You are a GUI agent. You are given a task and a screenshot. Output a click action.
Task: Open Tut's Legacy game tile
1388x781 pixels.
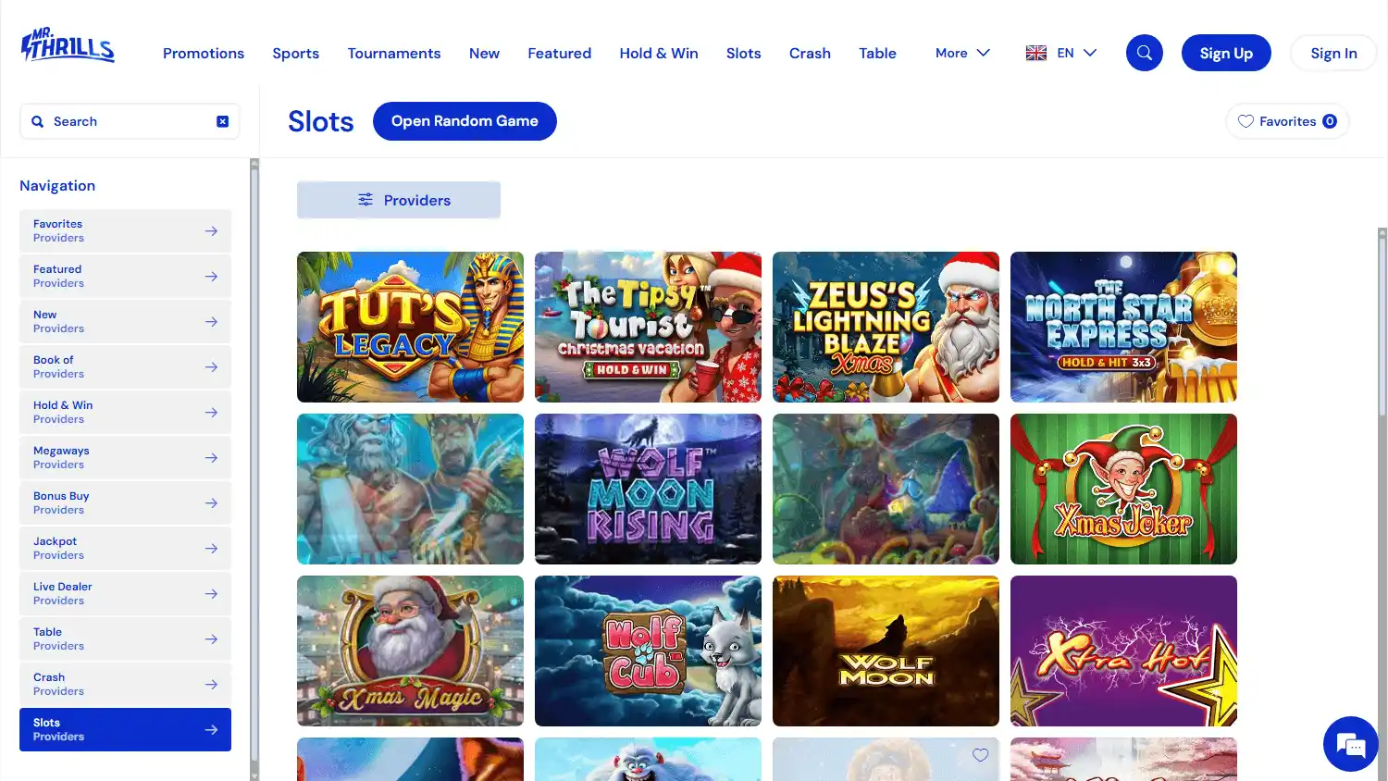point(410,327)
